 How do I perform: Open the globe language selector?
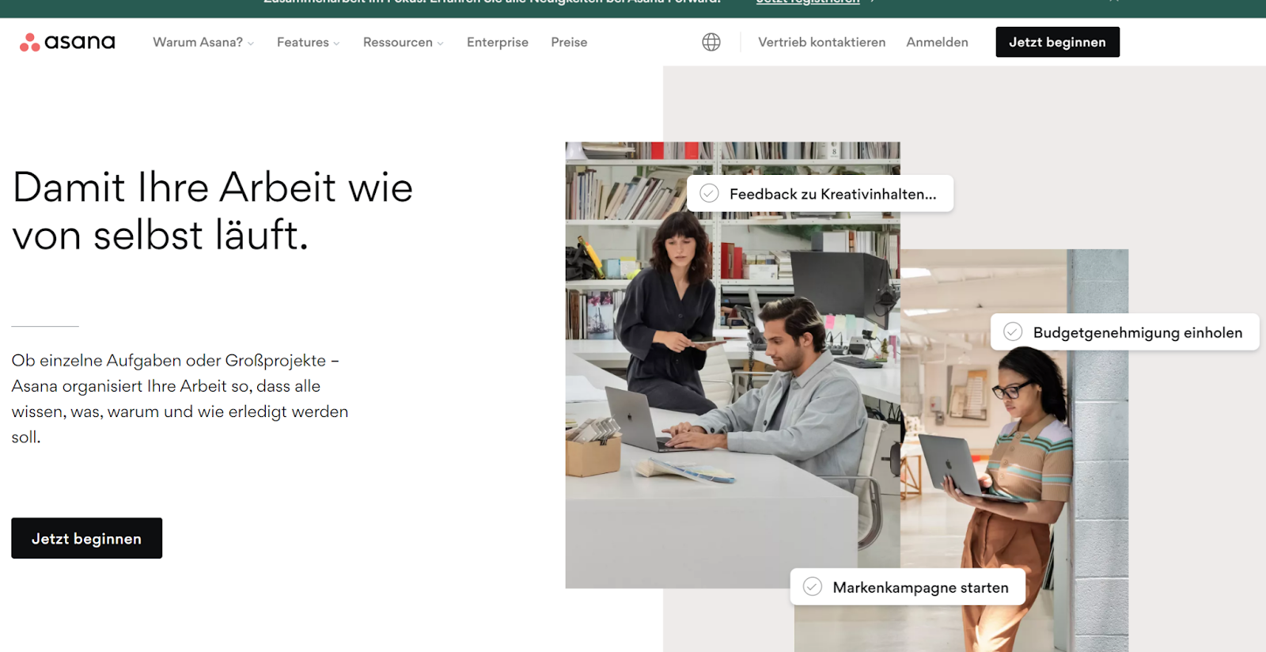coord(711,42)
